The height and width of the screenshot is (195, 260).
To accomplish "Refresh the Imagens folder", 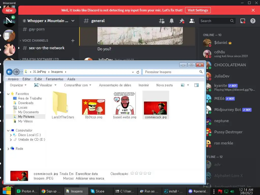I will (138, 72).
